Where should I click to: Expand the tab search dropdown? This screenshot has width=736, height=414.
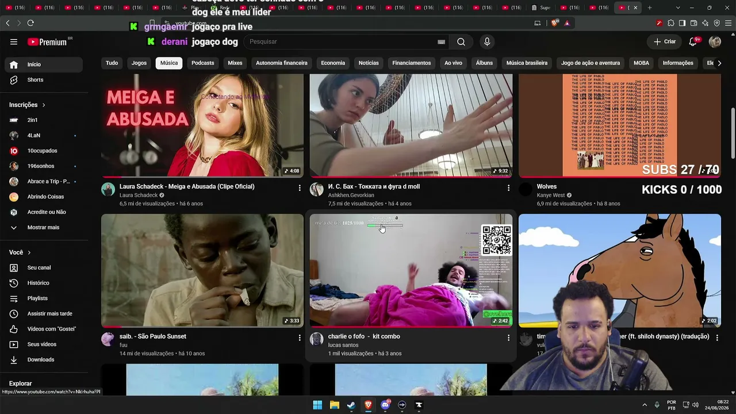pyautogui.click(x=678, y=7)
